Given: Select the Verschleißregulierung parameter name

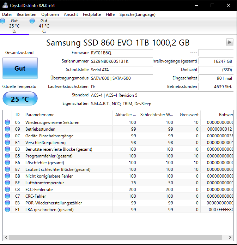Looking at the screenshot, I should pos(45,143).
